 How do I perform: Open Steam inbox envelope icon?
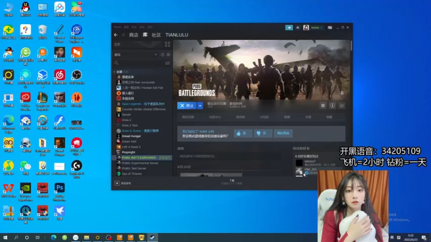pos(297,27)
